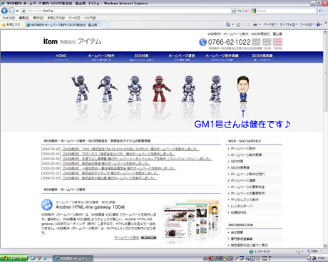Click the item1.jp URL address bar
Image resolution: width=328 pixels, height=262 pixels.
point(126,11)
